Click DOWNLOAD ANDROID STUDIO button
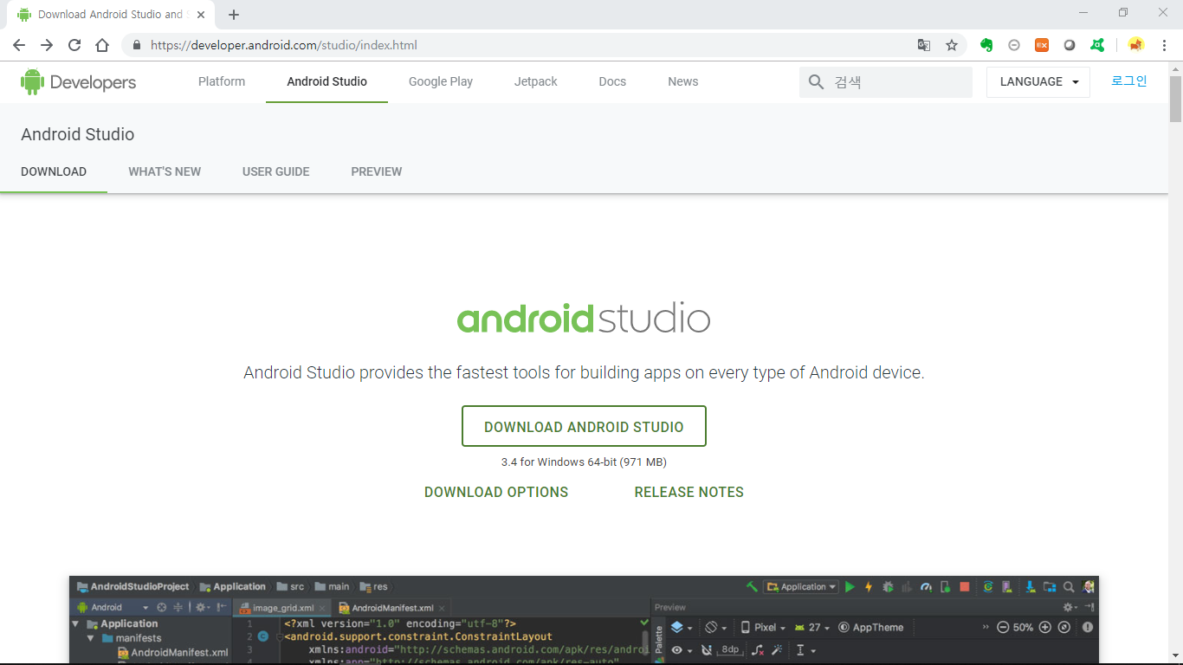Screen dimensions: 1183x665 point(584,426)
